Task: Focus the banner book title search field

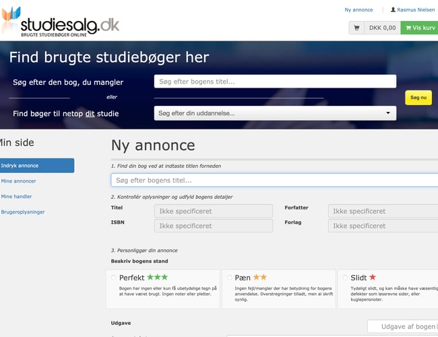Action: click(x=275, y=82)
